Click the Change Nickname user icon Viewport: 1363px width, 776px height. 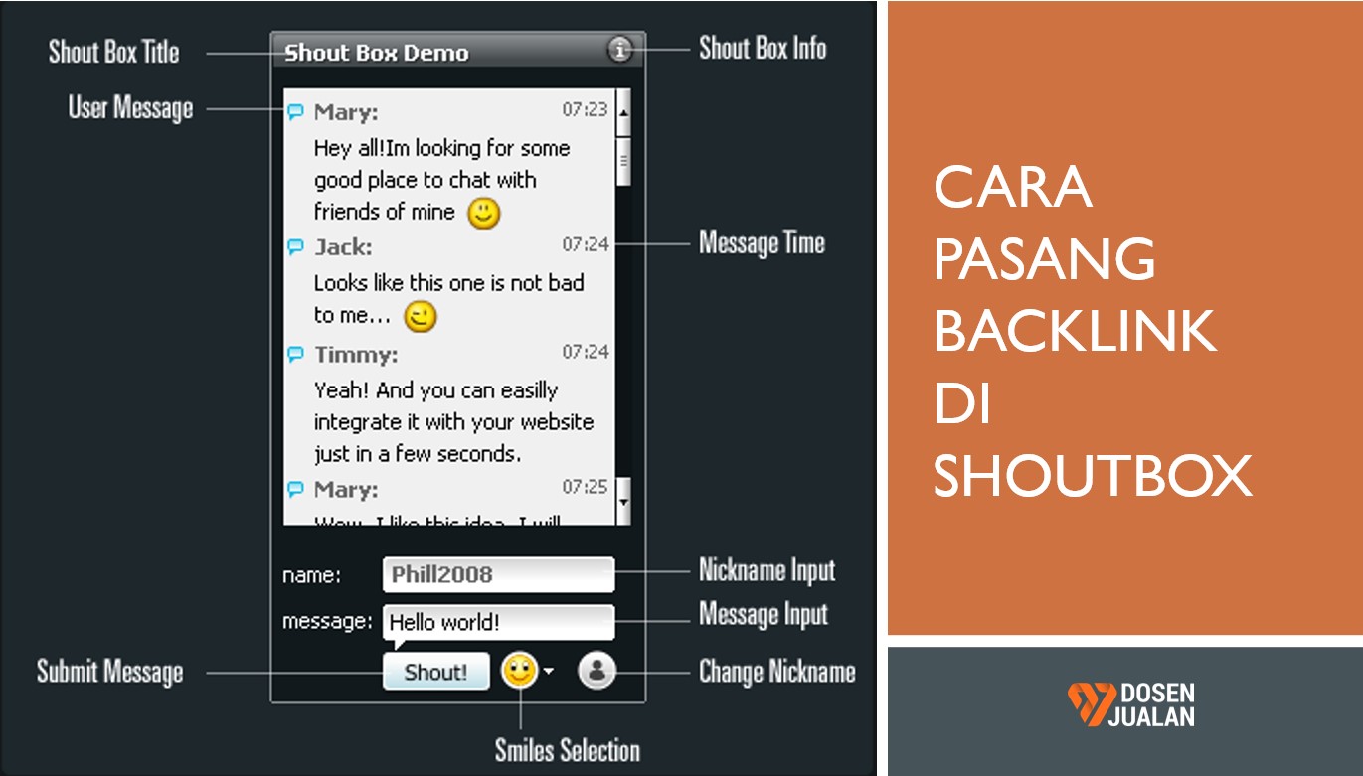596,671
